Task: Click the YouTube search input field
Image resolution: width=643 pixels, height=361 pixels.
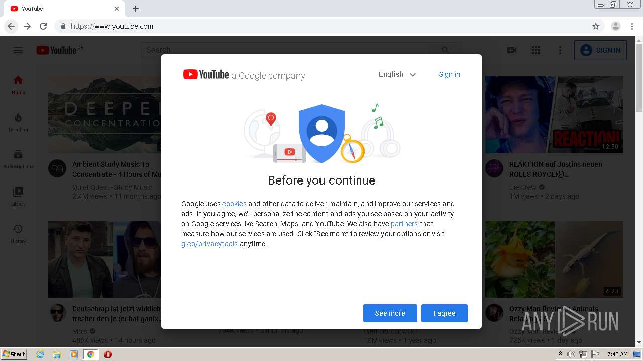Action: (x=285, y=50)
